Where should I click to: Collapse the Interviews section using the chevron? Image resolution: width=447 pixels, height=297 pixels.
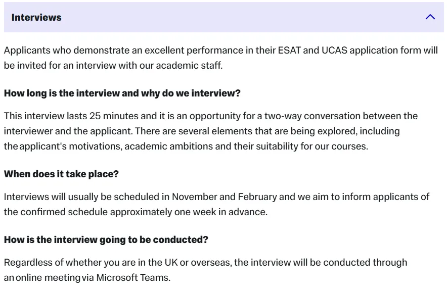tap(430, 17)
